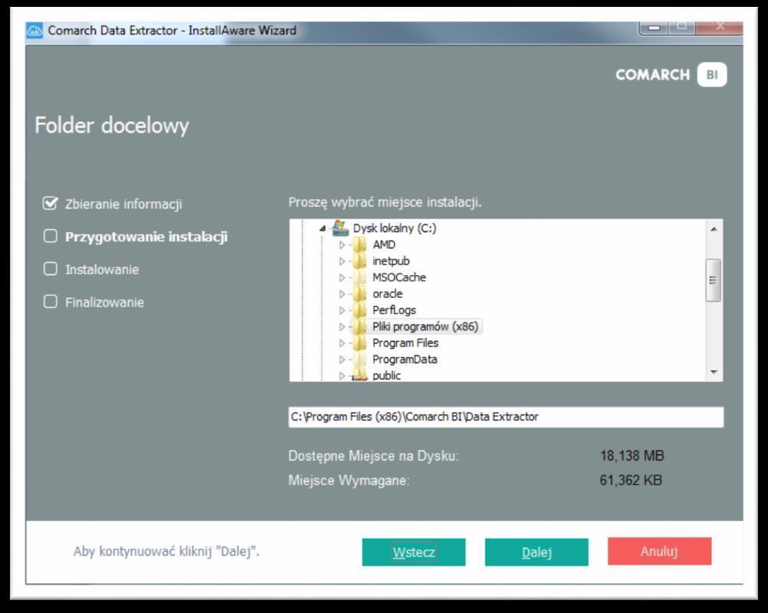The image size is (768, 613).
Task: Click the public folder icon
Action: click(x=360, y=375)
